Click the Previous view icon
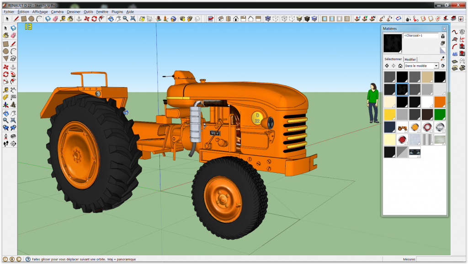468x264 pixels. 5,128
